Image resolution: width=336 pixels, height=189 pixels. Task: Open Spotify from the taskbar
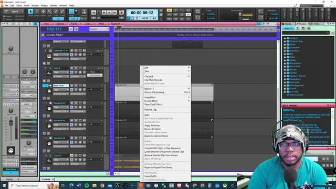[87, 185]
